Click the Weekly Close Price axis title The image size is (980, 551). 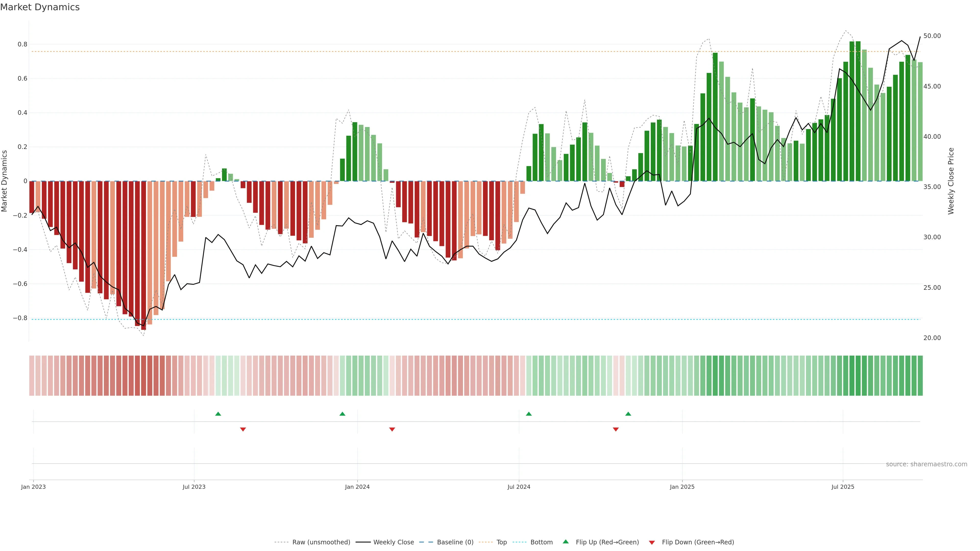(x=951, y=181)
